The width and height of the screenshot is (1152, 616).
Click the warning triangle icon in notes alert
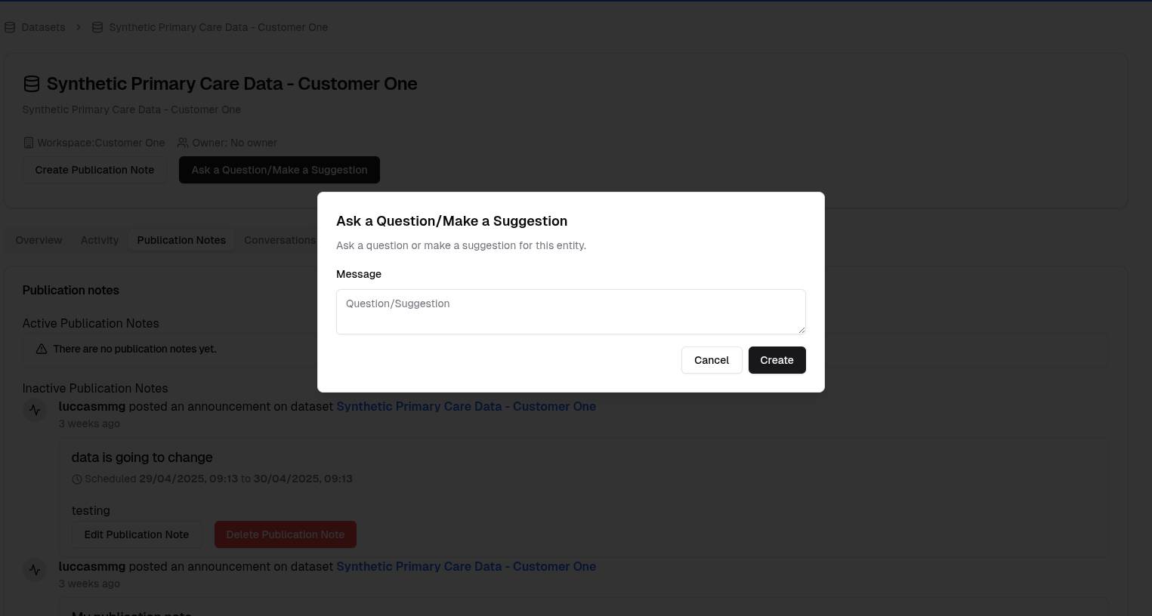(42, 349)
